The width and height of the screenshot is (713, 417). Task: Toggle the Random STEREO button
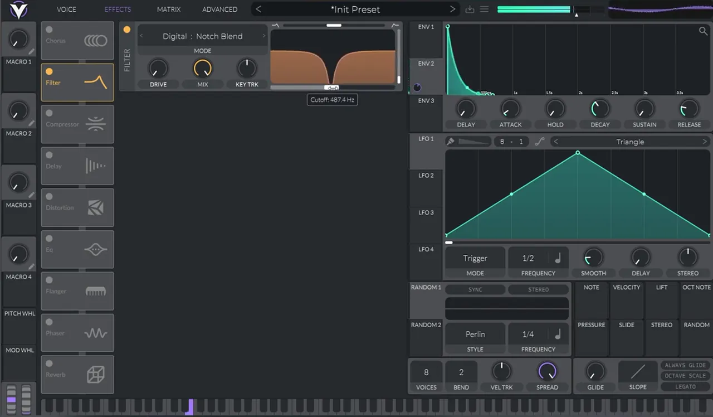[539, 290]
